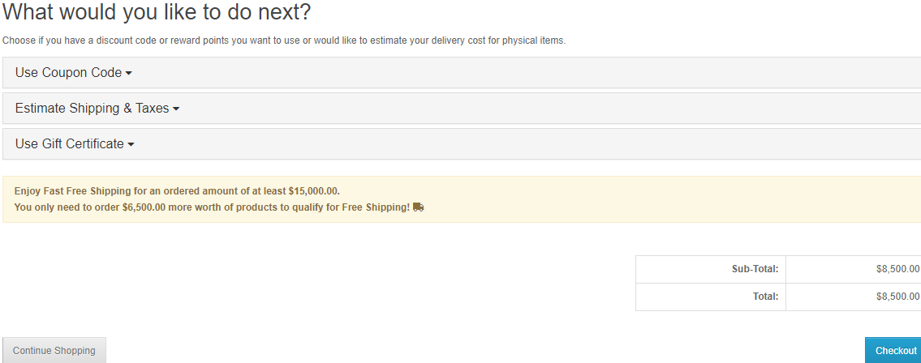
Task: Click the caret arrow next to Use Gift Certificate
Action: pyautogui.click(x=131, y=145)
